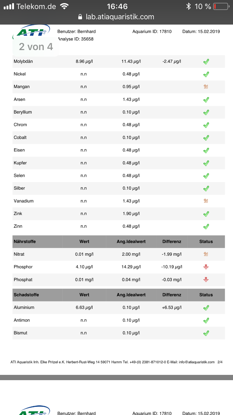Image resolution: width=233 pixels, height=415 pixels.
Task: Tap the '2 von 4' page indicator
Action: pos(36,47)
